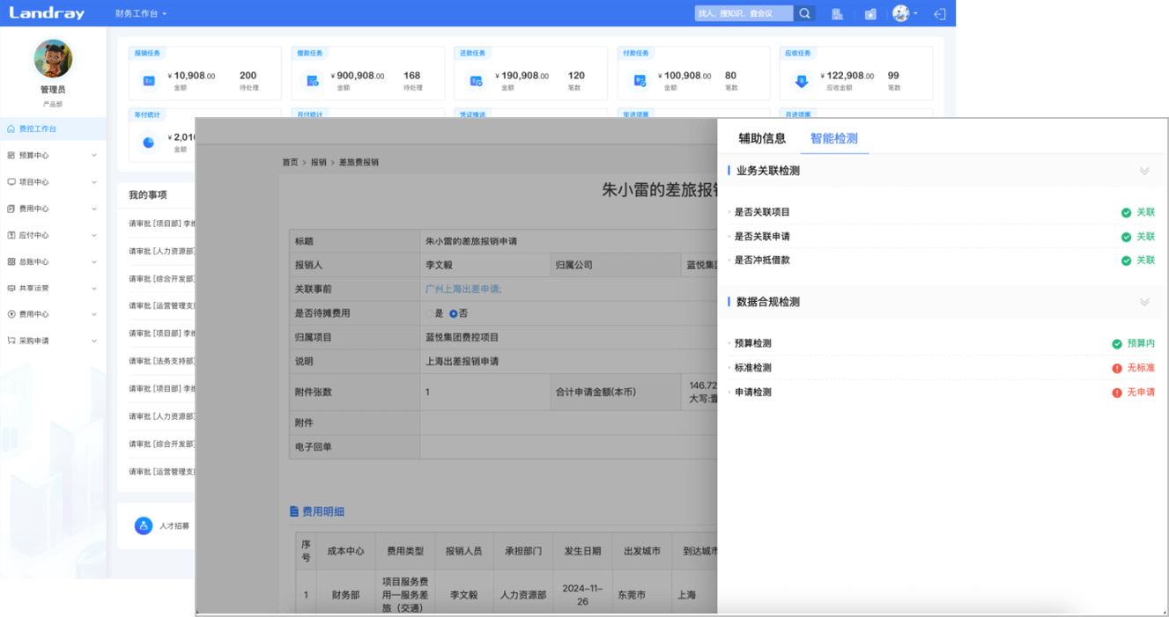
Task: Collapse the 数据合规检测 section
Action: [1144, 302]
